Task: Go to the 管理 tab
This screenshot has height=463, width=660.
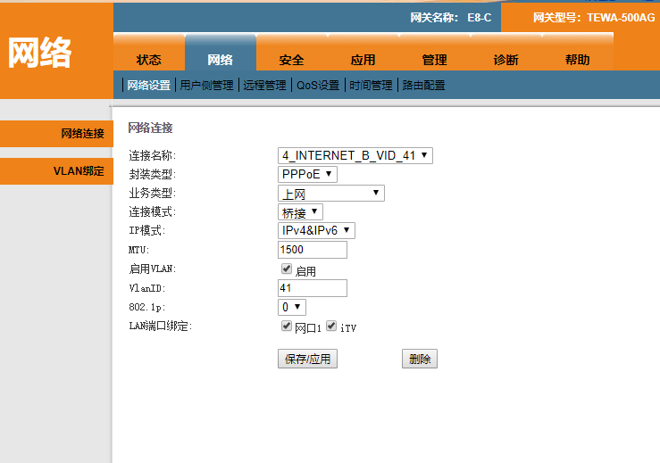Action: (435, 60)
